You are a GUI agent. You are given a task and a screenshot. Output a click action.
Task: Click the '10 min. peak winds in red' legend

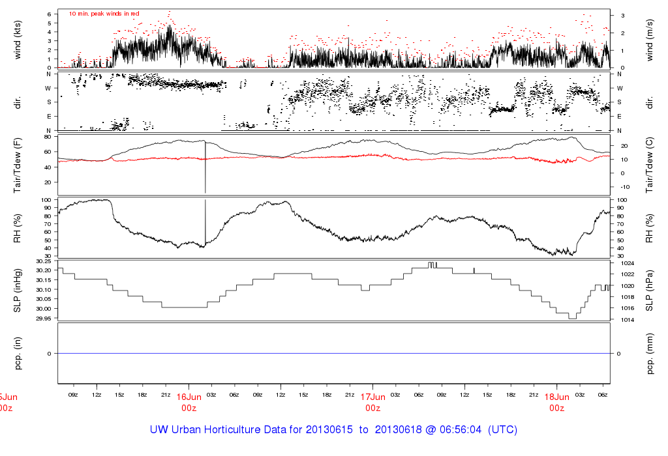click(x=104, y=14)
